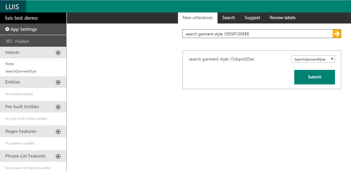Viewport: 351px width, 172px height.
Task: Focus the utterance input field
Action: tap(258, 34)
